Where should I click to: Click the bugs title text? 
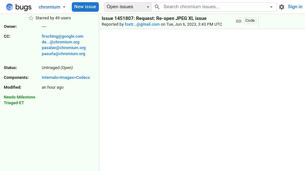coord(23,7)
